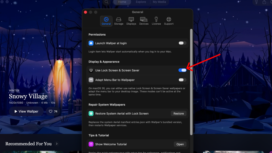Click the license key icon in main window
The width and height of the screenshot is (272, 153).
pyautogui.click(x=256, y=2)
